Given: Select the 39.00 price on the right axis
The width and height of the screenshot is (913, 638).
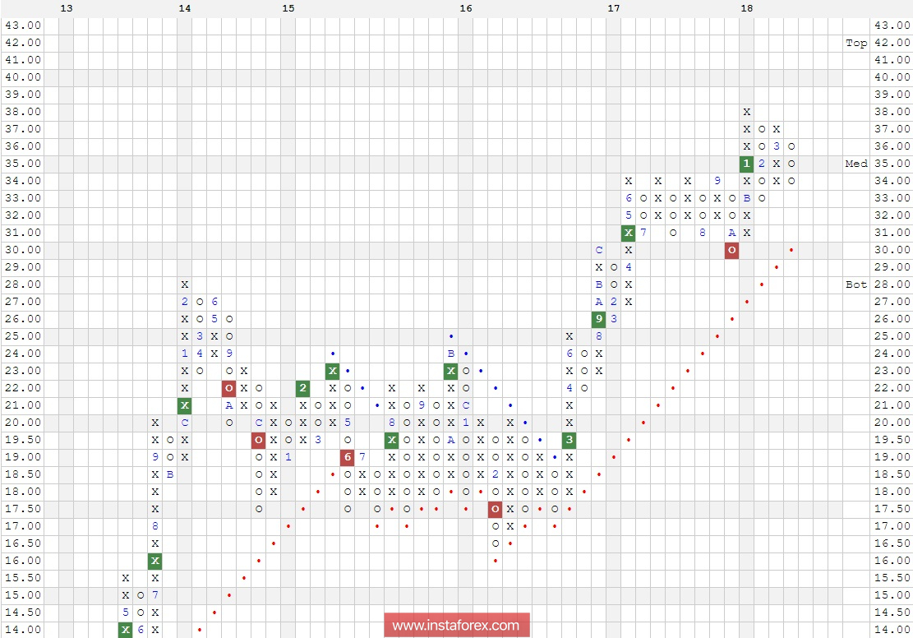Looking at the screenshot, I should (x=892, y=95).
